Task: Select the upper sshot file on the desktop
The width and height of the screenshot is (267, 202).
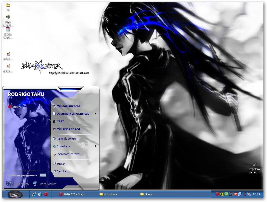Action: click(x=8, y=56)
